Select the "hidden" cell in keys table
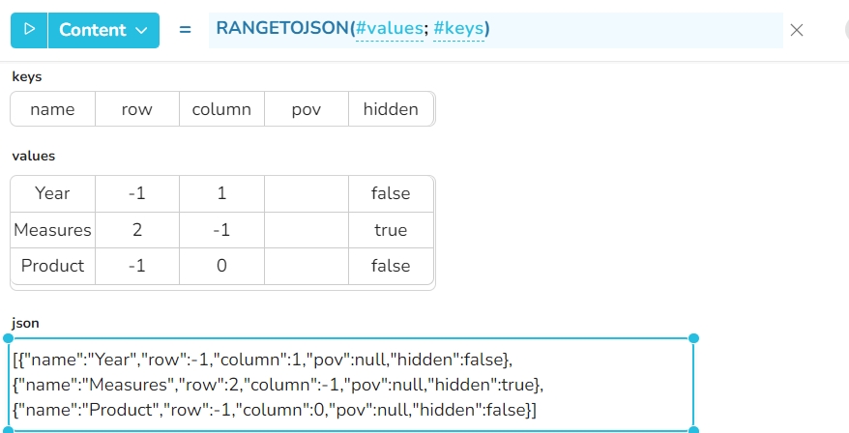The image size is (849, 433). pos(391,109)
